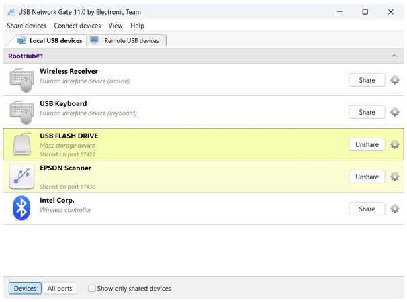Image resolution: width=407 pixels, height=302 pixels.
Task: Click the Local USB devices tab icon
Action: pos(21,40)
